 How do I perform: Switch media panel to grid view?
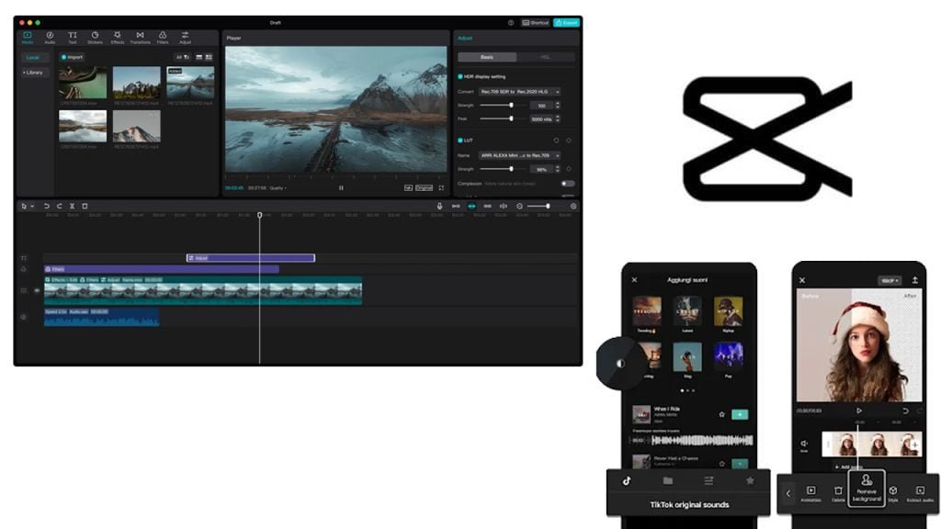[x=209, y=57]
